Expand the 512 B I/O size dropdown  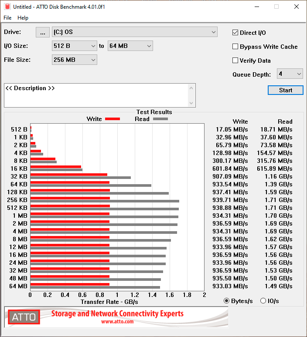[x=75, y=46]
